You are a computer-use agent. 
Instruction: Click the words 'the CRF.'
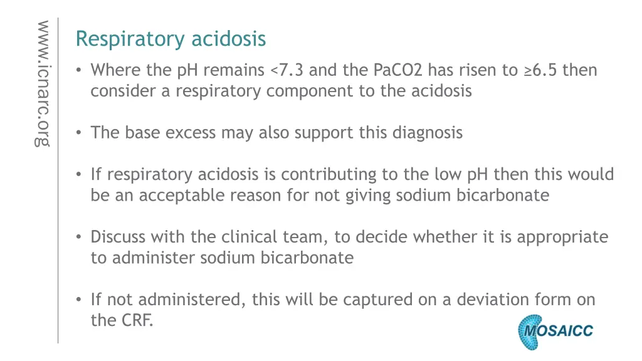click(x=122, y=320)
